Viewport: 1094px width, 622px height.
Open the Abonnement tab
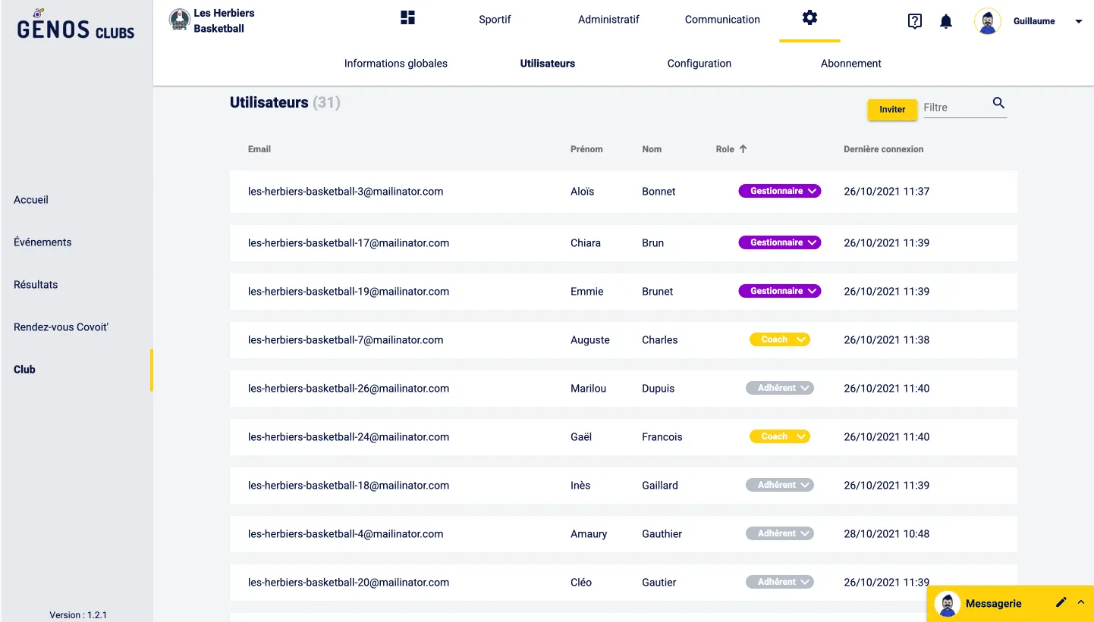tap(850, 64)
